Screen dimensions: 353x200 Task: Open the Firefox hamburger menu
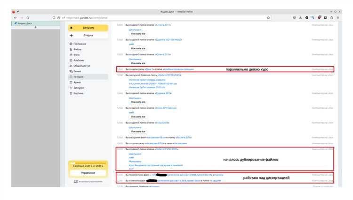tap(338, 17)
